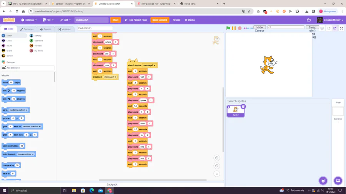Enter full screen stage mode

pos(341,28)
